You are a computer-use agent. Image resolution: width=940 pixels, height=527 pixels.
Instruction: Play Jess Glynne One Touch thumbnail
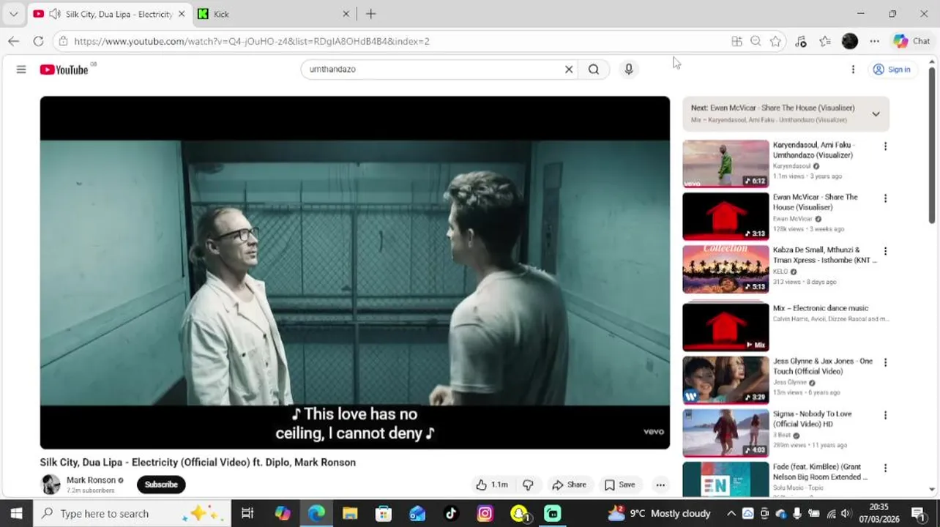[725, 381]
